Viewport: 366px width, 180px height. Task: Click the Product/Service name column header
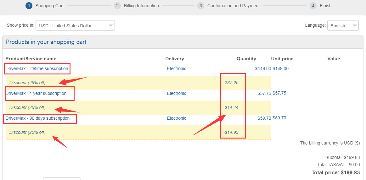click(x=31, y=59)
